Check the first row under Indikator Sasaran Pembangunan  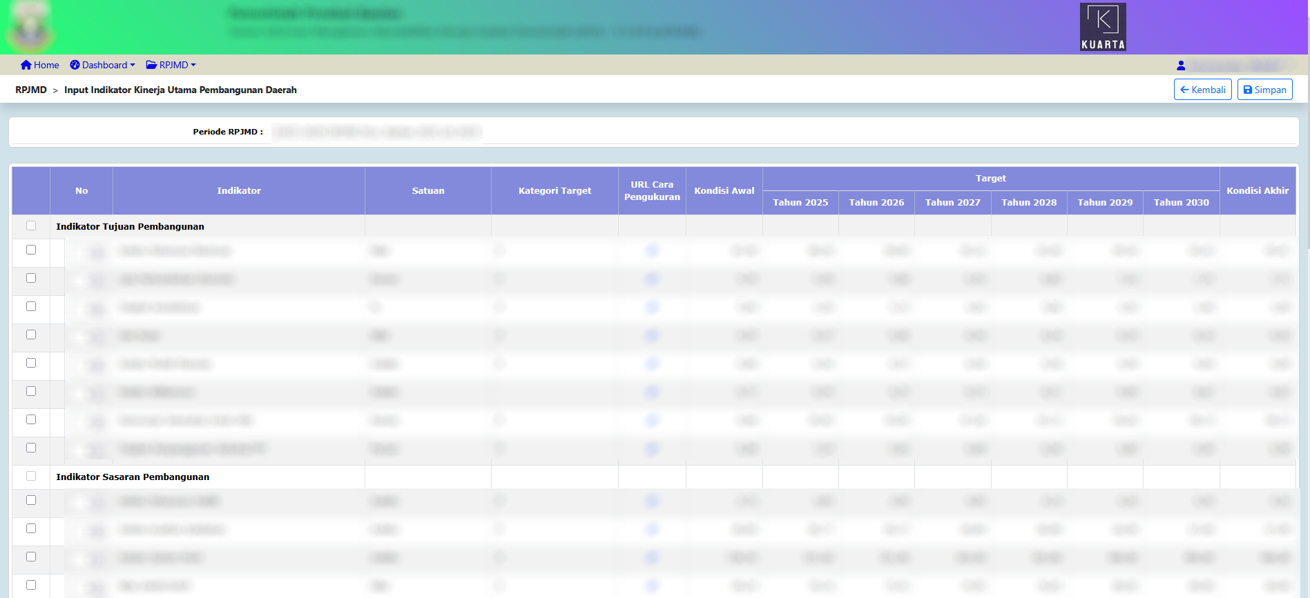(31, 500)
